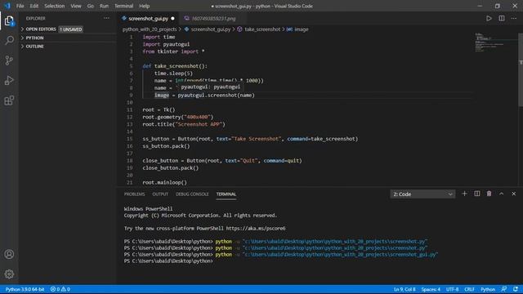This screenshot has width=523, height=294.
Task: Open the Manage gear icon
Action: tap(9, 274)
